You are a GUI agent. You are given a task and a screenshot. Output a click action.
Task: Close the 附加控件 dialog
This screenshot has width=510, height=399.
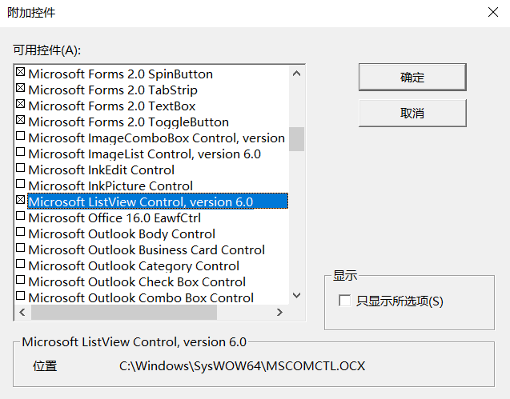pyautogui.click(x=493, y=12)
